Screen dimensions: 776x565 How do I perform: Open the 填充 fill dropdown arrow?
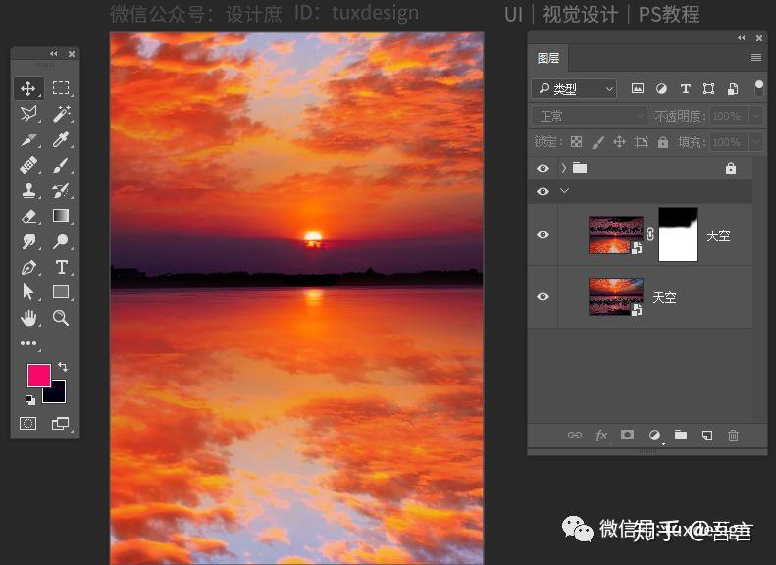coord(755,142)
